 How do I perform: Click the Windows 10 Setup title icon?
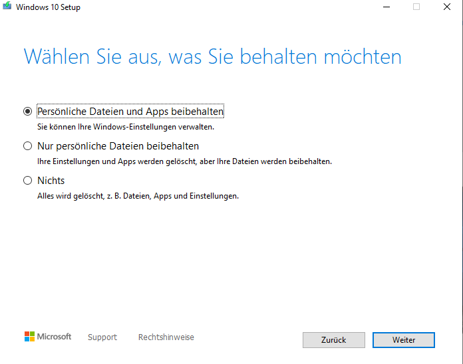click(7, 6)
